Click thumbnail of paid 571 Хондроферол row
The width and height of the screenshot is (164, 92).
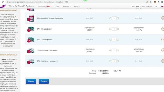31,29
